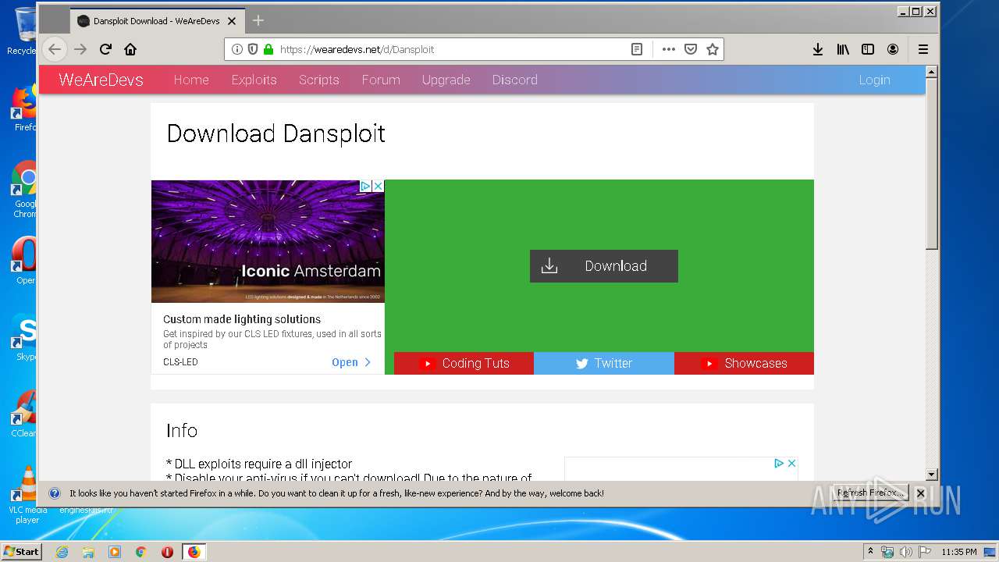Open the Forum menu item
The width and height of the screenshot is (999, 562).
381,80
